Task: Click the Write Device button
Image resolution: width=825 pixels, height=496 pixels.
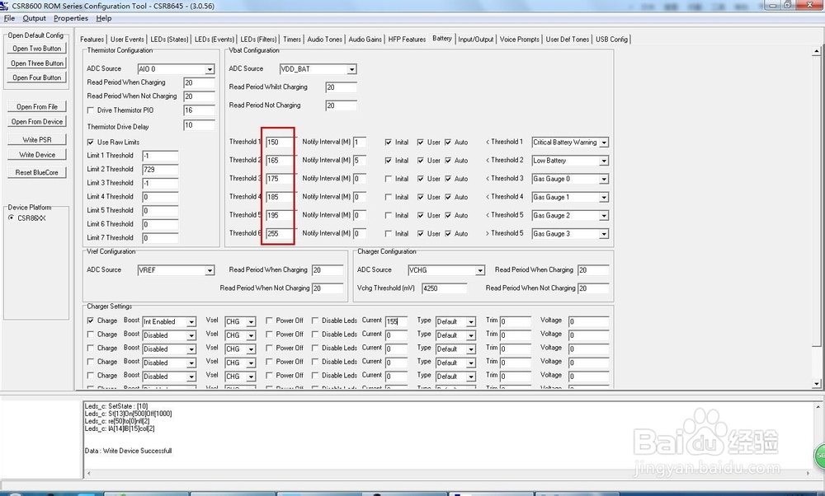Action: 37,154
